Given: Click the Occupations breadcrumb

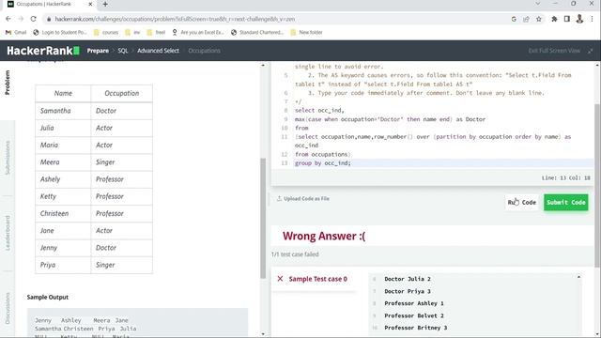Looking at the screenshot, I should (x=204, y=51).
